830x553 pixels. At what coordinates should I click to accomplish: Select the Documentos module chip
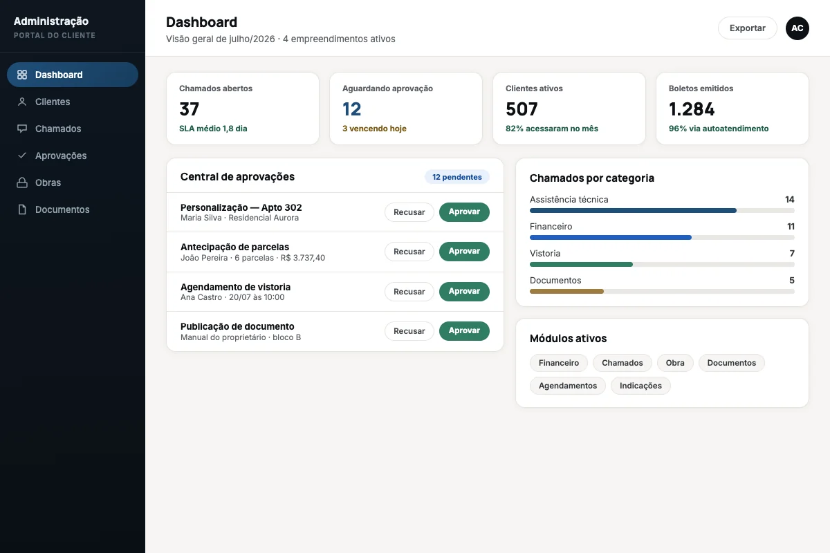pos(732,363)
